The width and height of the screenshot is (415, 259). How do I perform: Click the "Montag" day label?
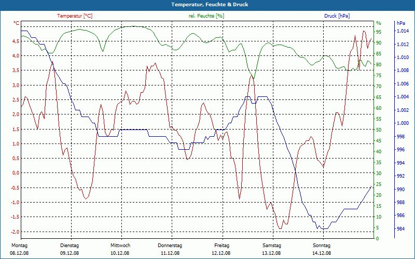click(x=19, y=246)
